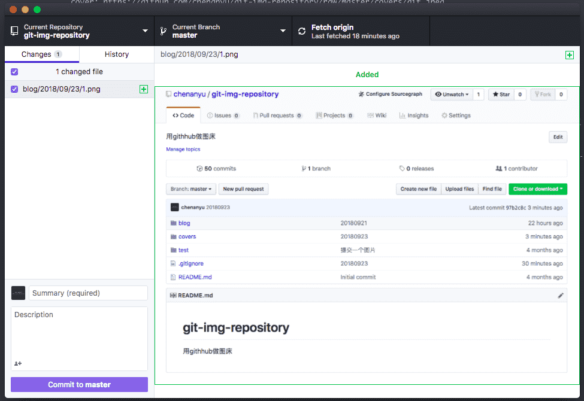584x401 pixels.
Task: Click the macOS green zoom window button
Action: 37,10
